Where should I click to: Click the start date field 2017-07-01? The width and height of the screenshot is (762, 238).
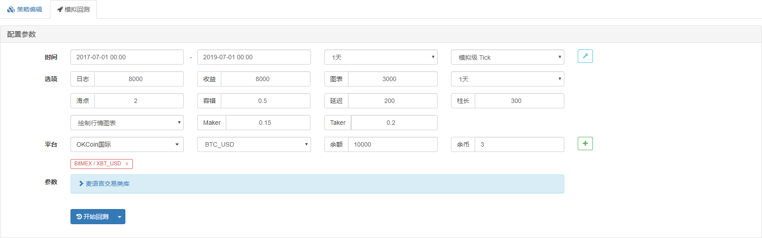pos(127,57)
